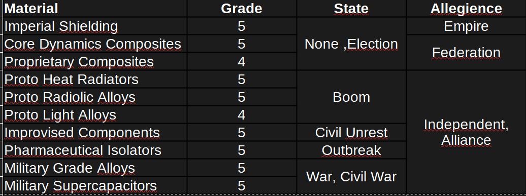The width and height of the screenshot is (526, 196).
Task: Select the Proto Radiolic Alloys cell
Action: click(x=95, y=97)
